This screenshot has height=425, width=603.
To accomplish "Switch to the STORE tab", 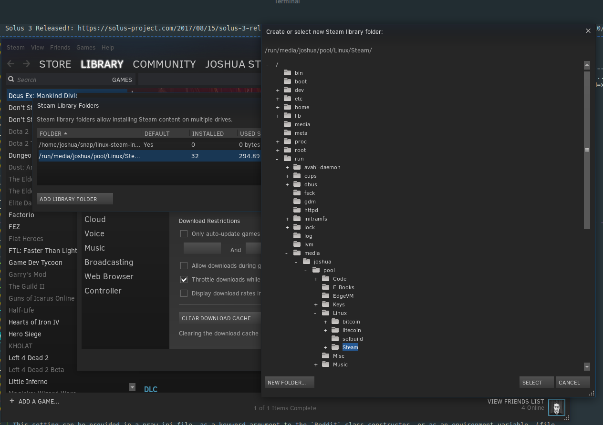I will (x=55, y=64).
